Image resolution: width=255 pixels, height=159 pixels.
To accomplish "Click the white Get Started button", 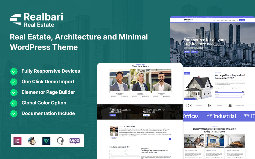I will pyautogui.click(x=146, y=115).
